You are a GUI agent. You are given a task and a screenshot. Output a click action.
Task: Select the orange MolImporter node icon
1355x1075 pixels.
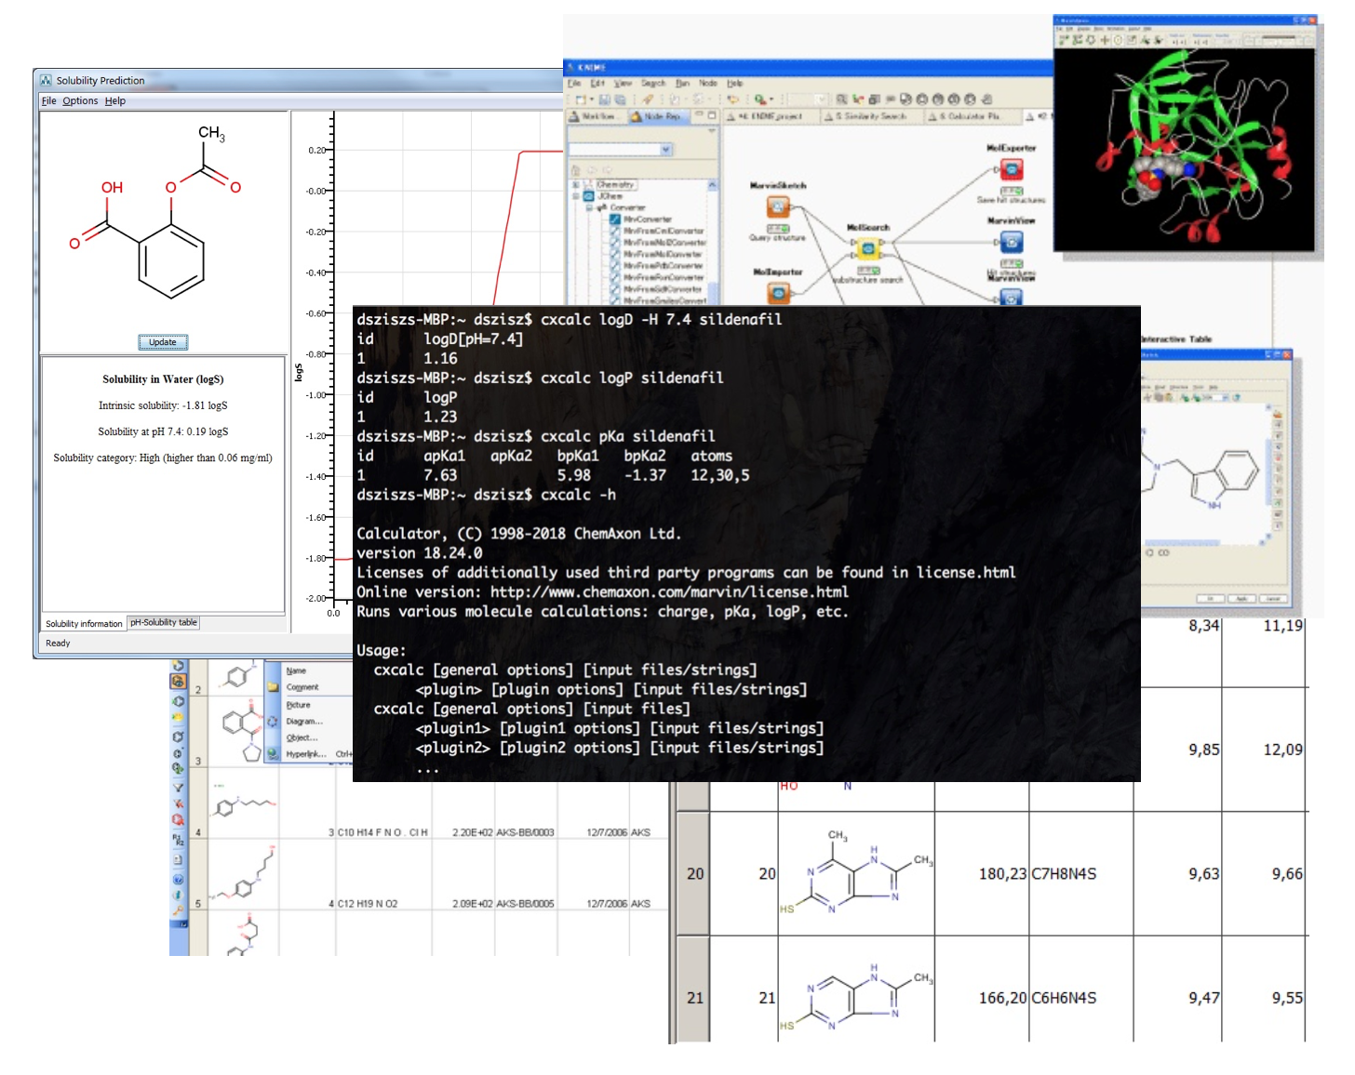(x=778, y=293)
